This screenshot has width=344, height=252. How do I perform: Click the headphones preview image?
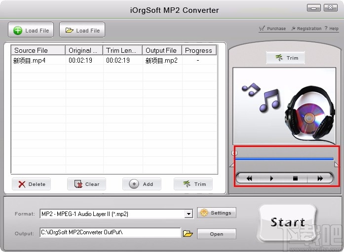[x=284, y=106]
